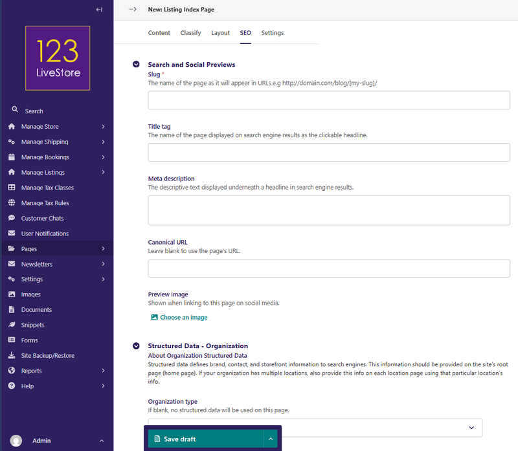Image resolution: width=518 pixels, height=451 pixels.
Task: Click the User Notifications envelope icon
Action: click(x=12, y=234)
